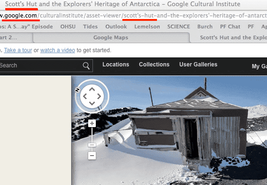Open the Locations menu

point(116,65)
